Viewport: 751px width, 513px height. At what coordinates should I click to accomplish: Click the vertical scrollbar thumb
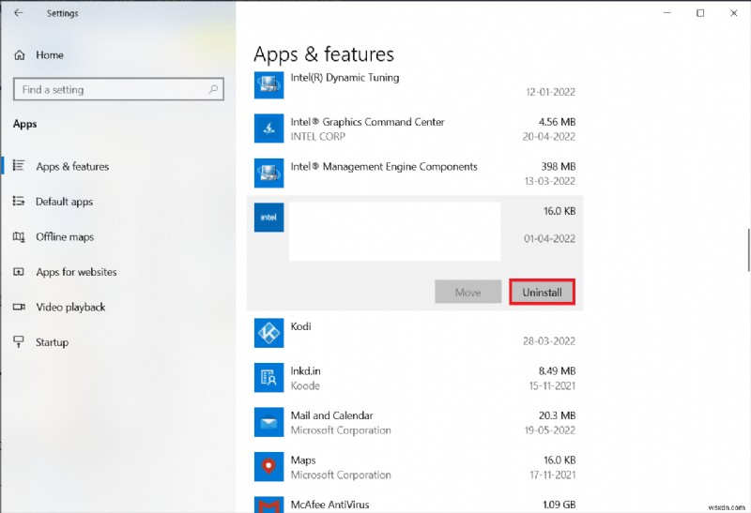coord(748,249)
